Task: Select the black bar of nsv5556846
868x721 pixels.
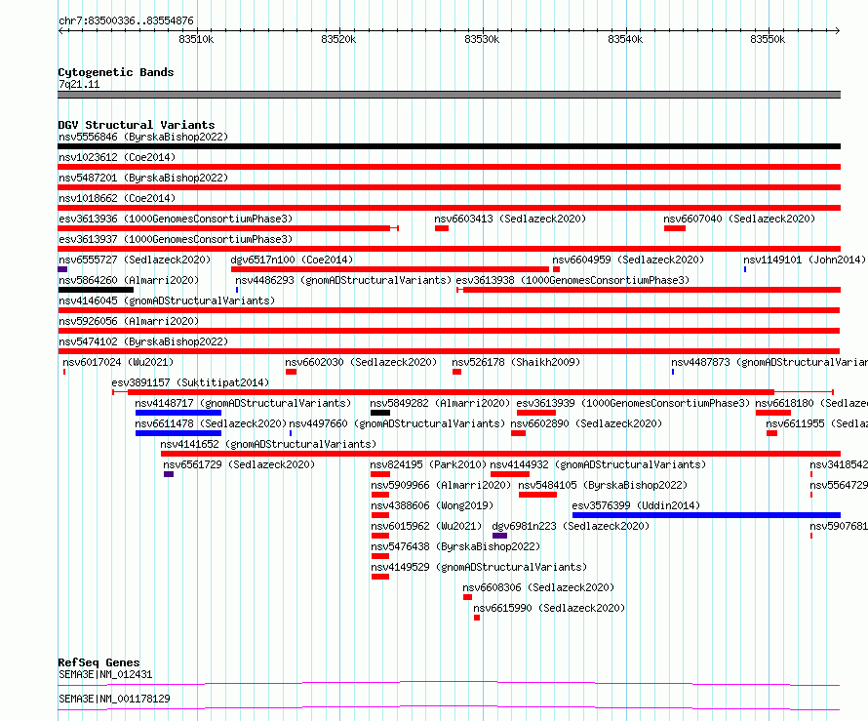Action: point(449,146)
